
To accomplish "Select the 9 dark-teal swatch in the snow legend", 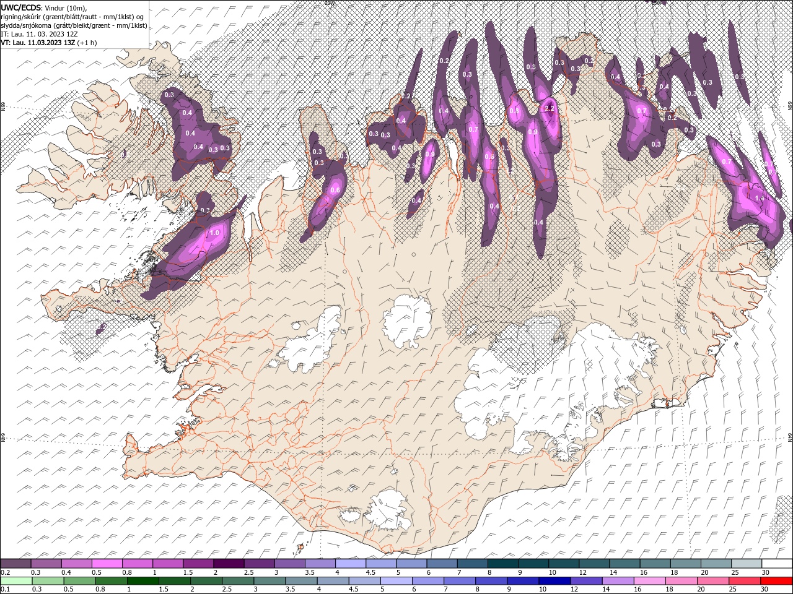I will (533, 564).
